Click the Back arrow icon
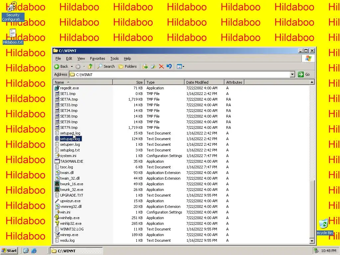 57,66
